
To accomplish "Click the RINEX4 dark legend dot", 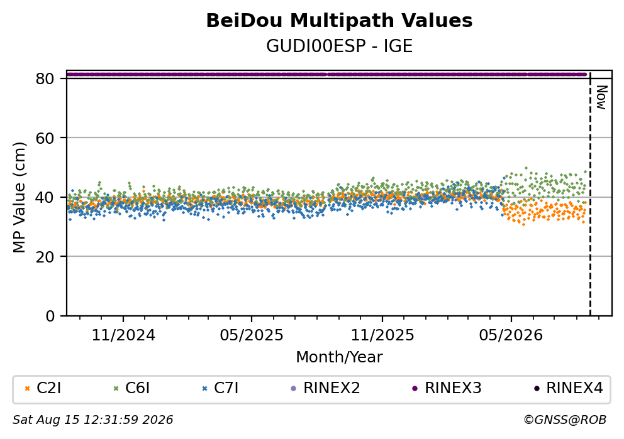I will click(537, 389).
